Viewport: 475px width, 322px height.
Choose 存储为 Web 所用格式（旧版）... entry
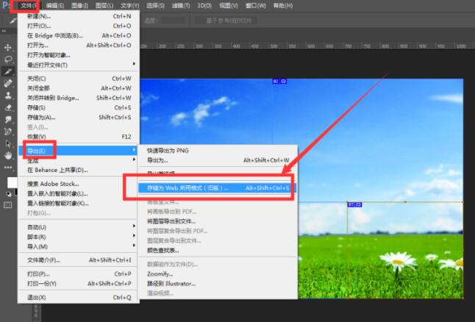coord(218,187)
